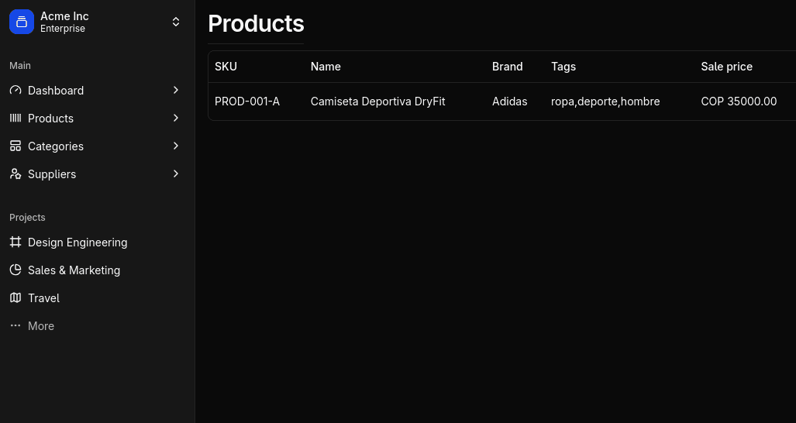Click the Categories layout icon
This screenshot has height=423, width=796.
16,146
